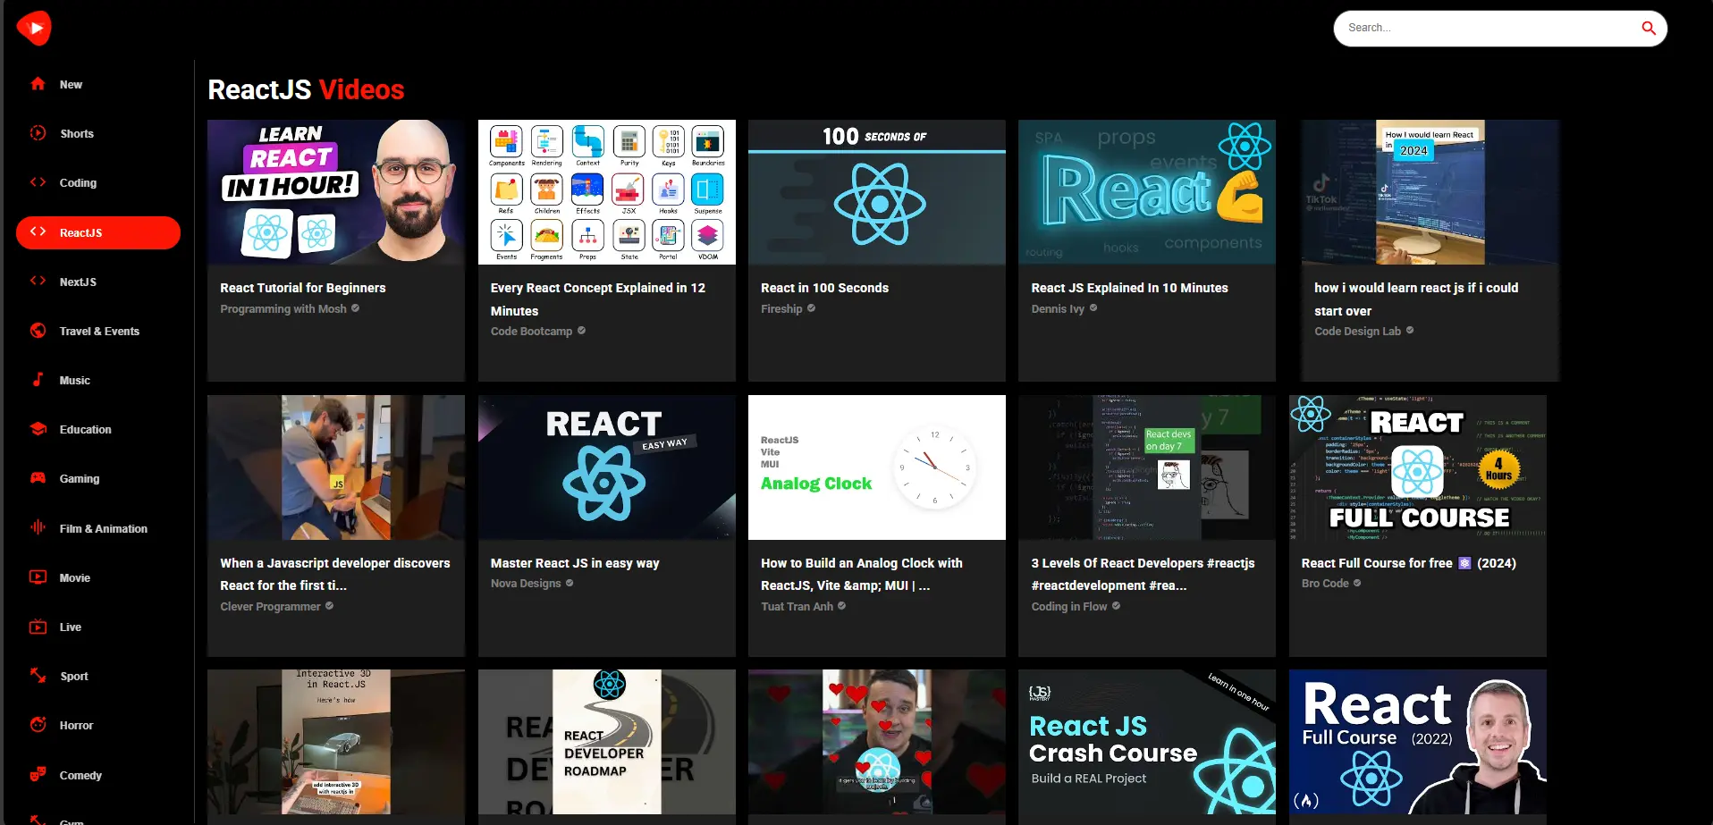Click the Horror face icon
The image size is (1713, 825).
[38, 725]
